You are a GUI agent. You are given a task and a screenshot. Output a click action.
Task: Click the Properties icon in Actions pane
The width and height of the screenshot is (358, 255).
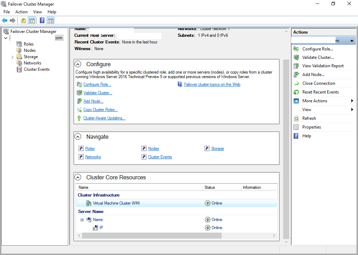click(x=296, y=127)
